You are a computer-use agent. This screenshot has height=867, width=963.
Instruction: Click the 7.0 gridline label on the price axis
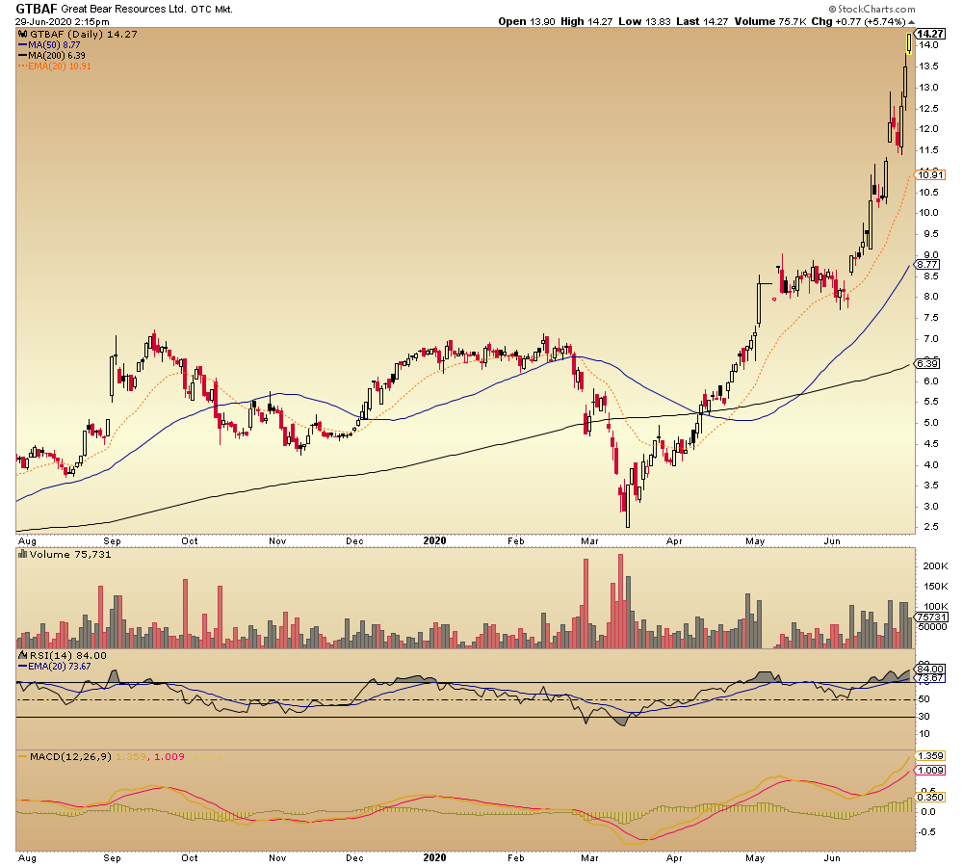tap(931, 338)
